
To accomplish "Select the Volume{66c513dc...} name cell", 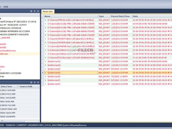I will point(71,31).
